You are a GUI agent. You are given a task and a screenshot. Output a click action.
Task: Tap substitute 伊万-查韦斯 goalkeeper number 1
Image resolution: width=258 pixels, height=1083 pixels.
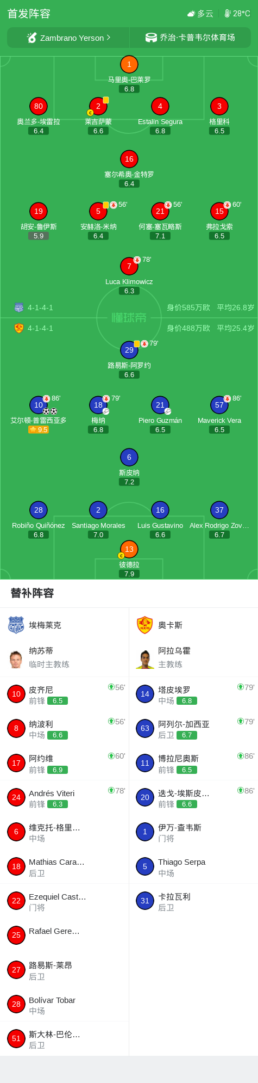tap(193, 833)
